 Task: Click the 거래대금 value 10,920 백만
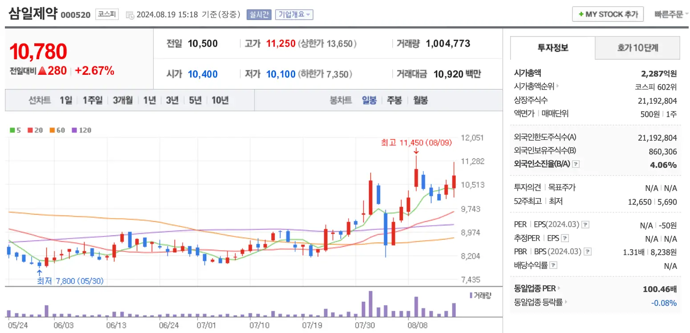(457, 74)
